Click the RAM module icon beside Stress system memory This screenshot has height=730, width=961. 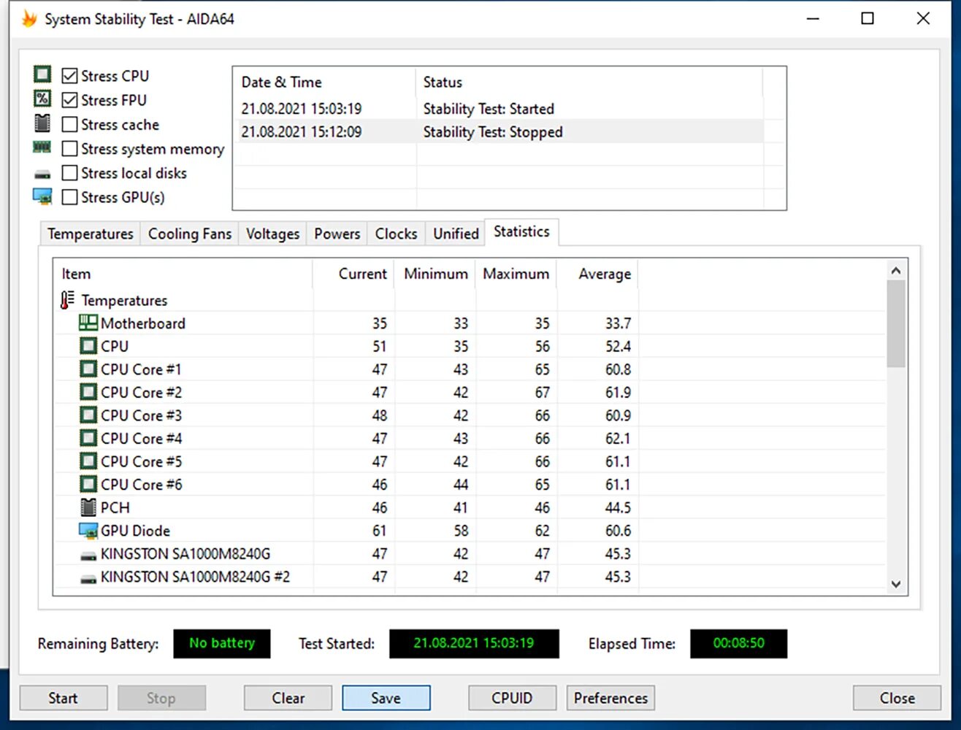(42, 147)
